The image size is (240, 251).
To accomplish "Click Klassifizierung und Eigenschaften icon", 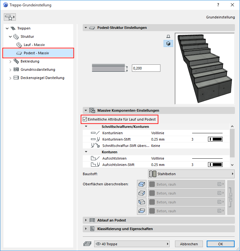I will pos(92,229).
